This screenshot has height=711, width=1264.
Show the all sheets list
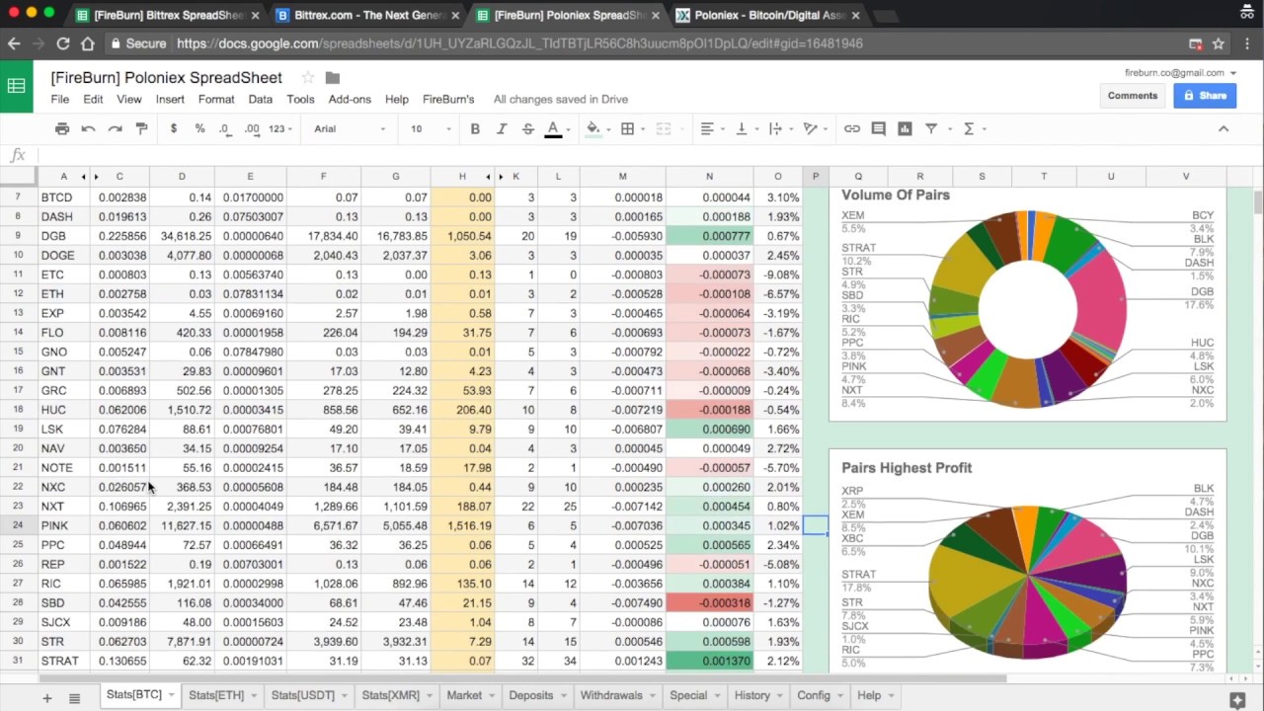pos(74,698)
